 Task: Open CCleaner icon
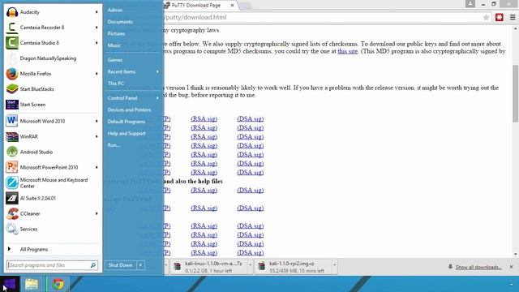pyautogui.click(x=12, y=213)
